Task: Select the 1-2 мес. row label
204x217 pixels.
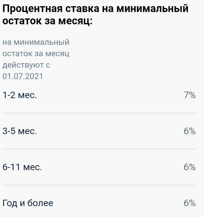Action: coord(20,95)
